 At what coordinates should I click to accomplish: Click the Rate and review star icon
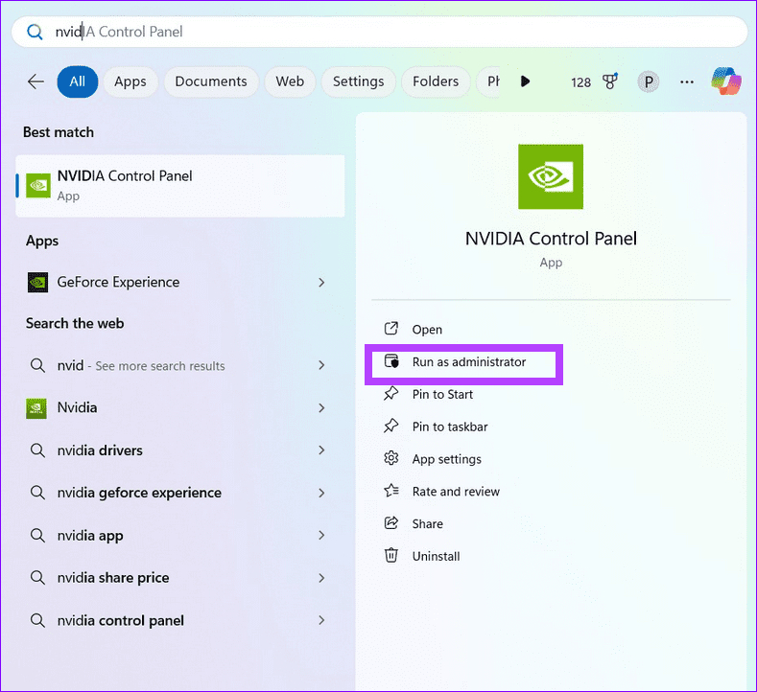click(391, 491)
